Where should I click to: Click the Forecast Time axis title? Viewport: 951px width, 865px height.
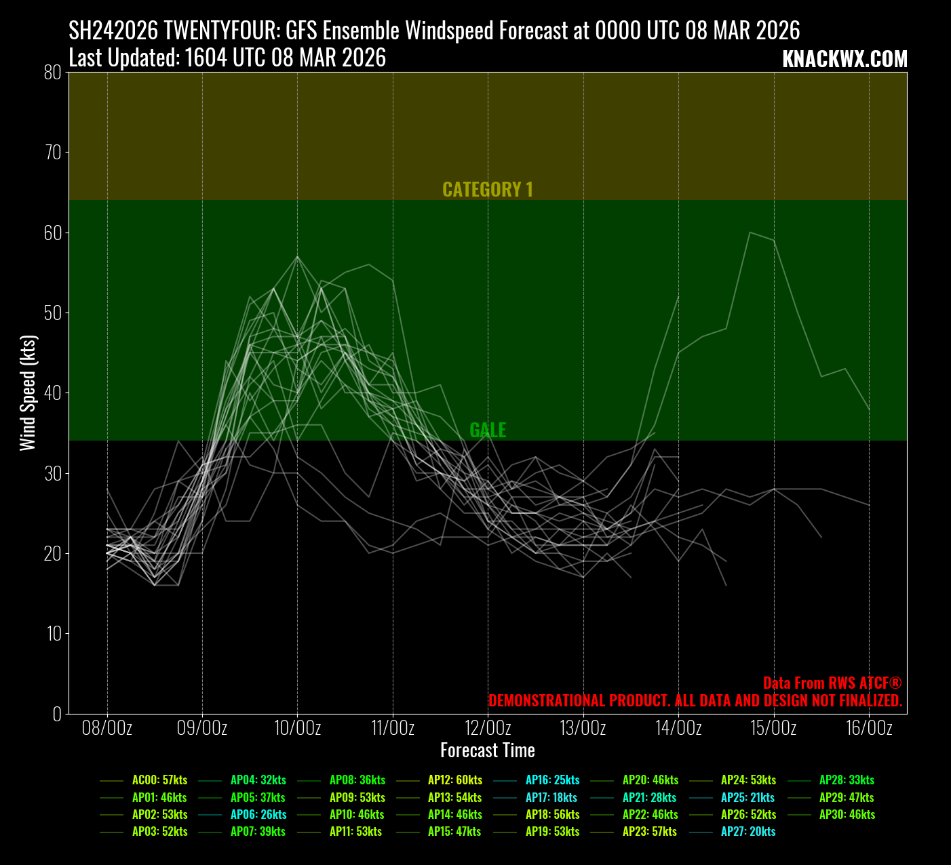pyautogui.click(x=487, y=750)
